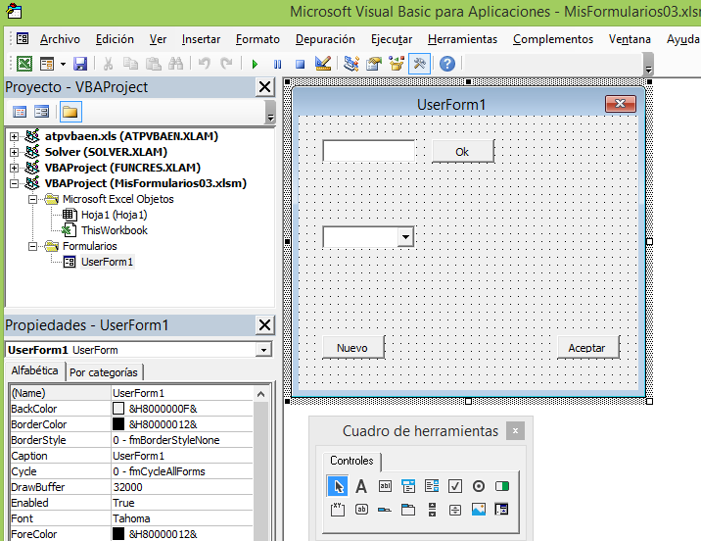The width and height of the screenshot is (701, 541).
Task: Open Object Browser toolbar icon
Action: [397, 64]
